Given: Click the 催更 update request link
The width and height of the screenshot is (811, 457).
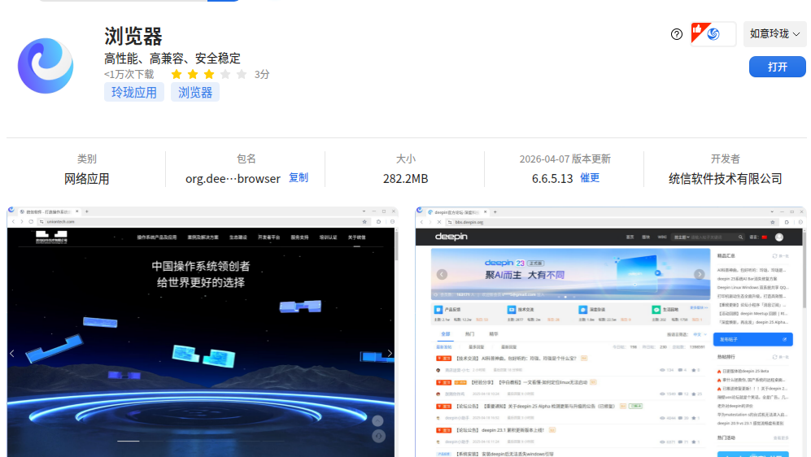Looking at the screenshot, I should click(590, 178).
